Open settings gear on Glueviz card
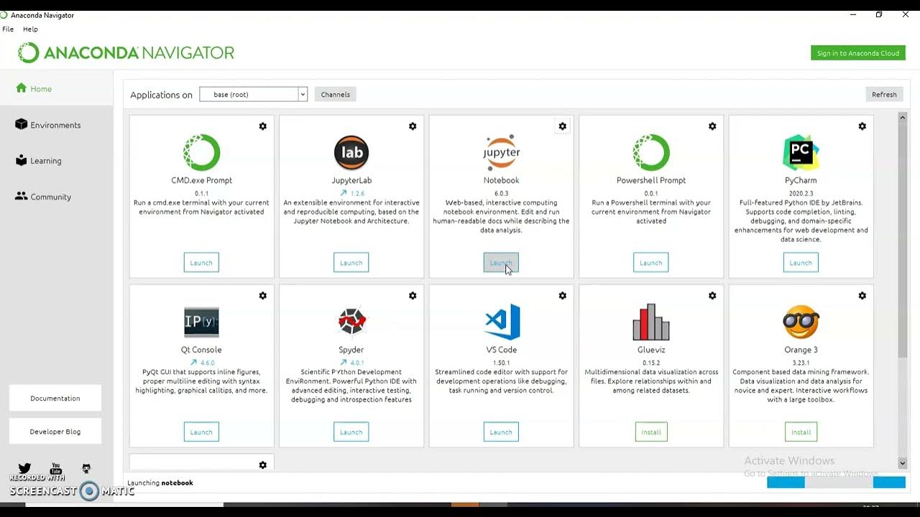The width and height of the screenshot is (920, 517). click(x=712, y=296)
